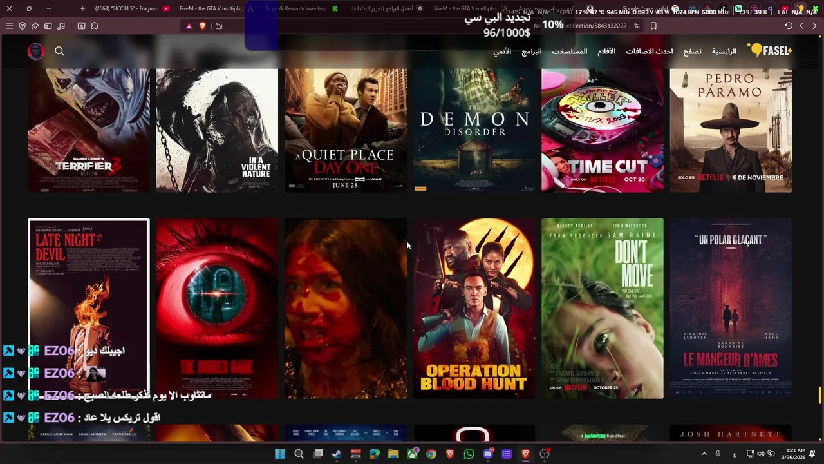The width and height of the screenshot is (824, 464).
Task: Click the bookmark icon in address bar
Action: tap(653, 26)
